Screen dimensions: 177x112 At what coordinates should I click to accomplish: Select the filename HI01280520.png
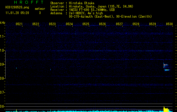[x=17, y=7]
